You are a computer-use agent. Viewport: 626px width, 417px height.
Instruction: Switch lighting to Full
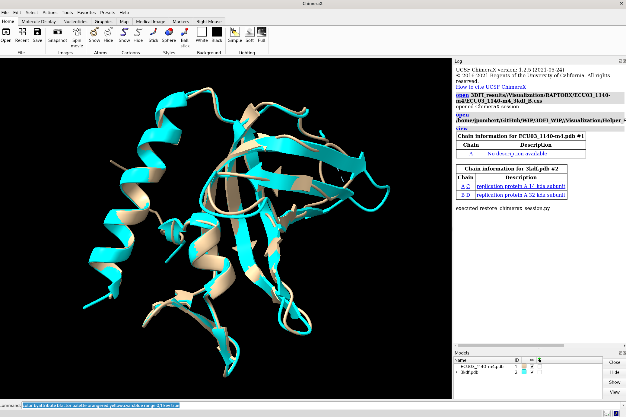[x=261, y=32]
